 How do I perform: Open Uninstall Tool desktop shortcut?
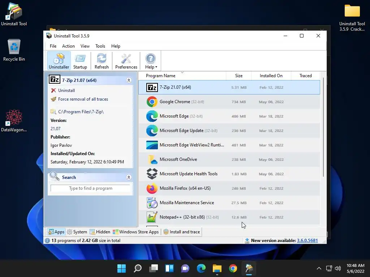14,14
